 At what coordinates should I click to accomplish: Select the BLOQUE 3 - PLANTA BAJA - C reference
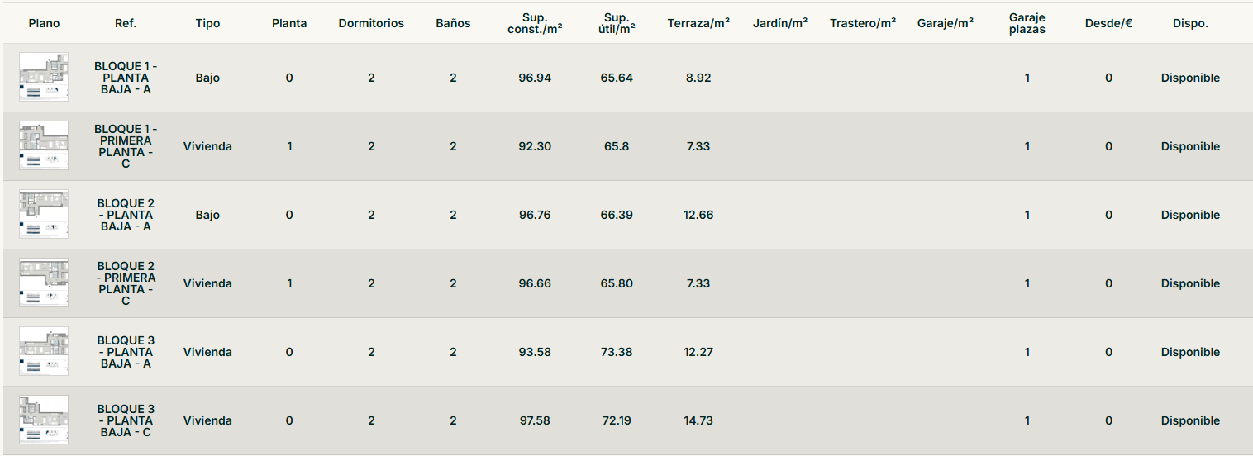[126, 420]
